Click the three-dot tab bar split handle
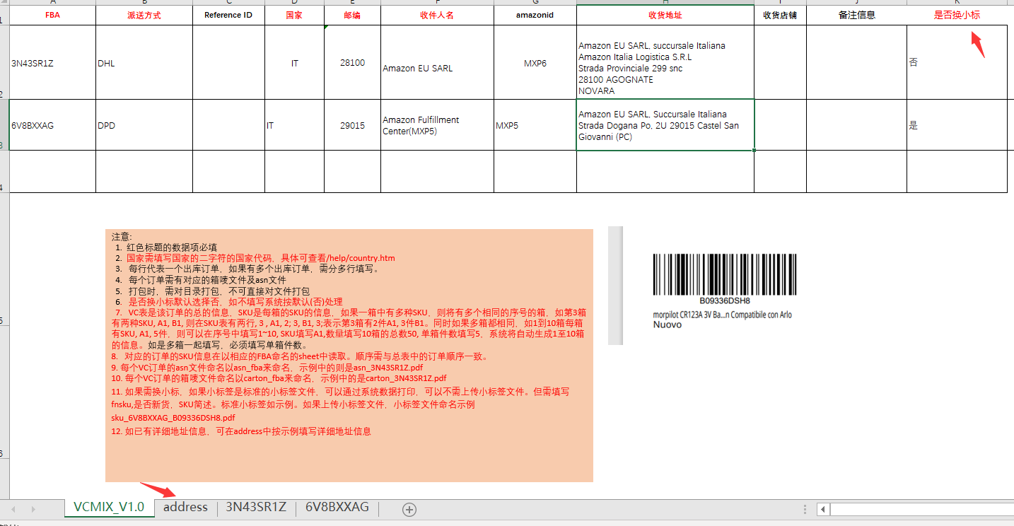The height and width of the screenshot is (526, 1014). point(805,509)
